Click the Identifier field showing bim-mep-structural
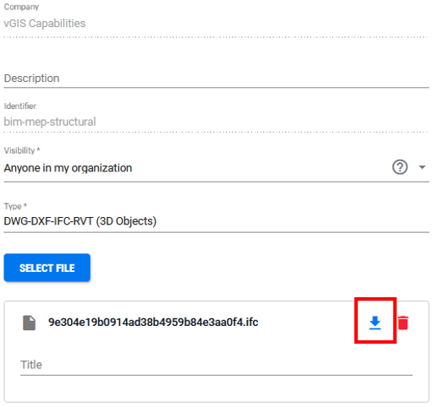The width and height of the screenshot is (433, 407). [216, 122]
